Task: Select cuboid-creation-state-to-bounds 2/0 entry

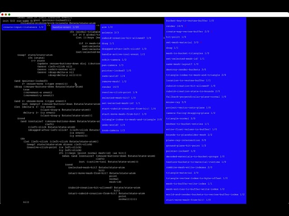Action: (x=193, y=91)
